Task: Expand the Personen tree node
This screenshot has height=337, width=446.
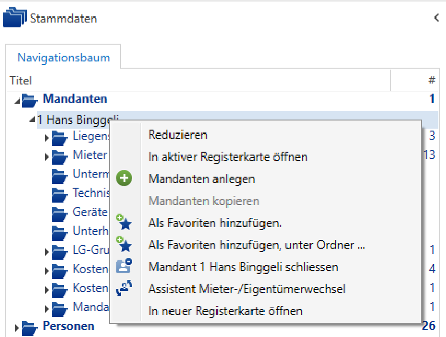Action: 17,328
